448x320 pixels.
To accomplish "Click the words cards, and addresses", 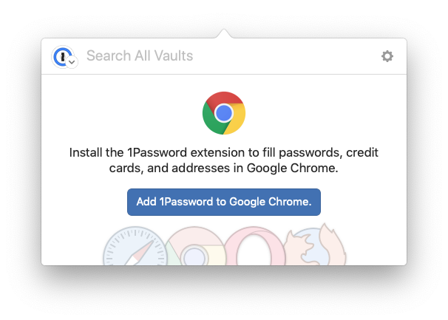I will 169,168.
